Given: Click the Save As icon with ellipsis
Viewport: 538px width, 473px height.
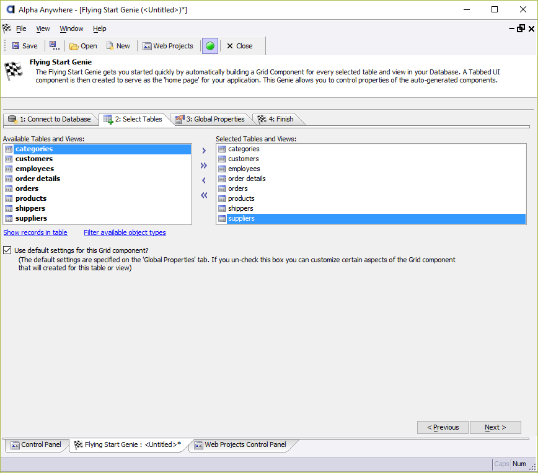Looking at the screenshot, I should click(54, 46).
